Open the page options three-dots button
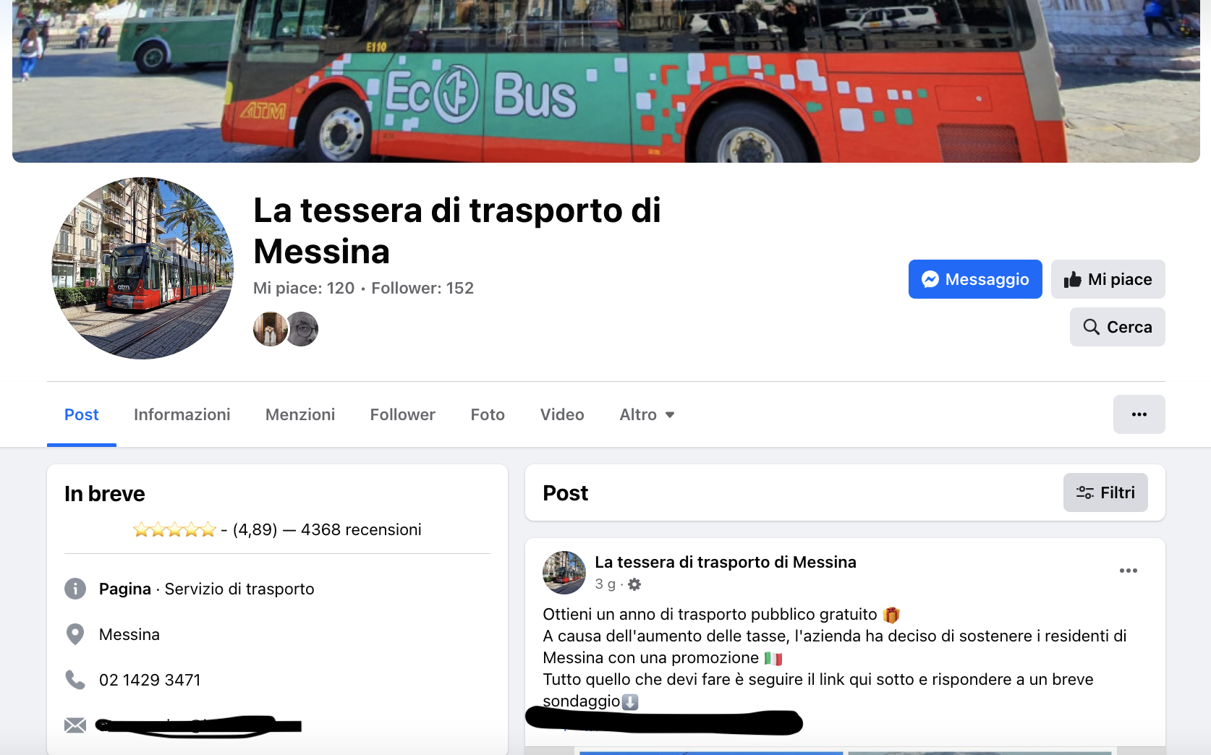The height and width of the screenshot is (755, 1211). [1139, 414]
